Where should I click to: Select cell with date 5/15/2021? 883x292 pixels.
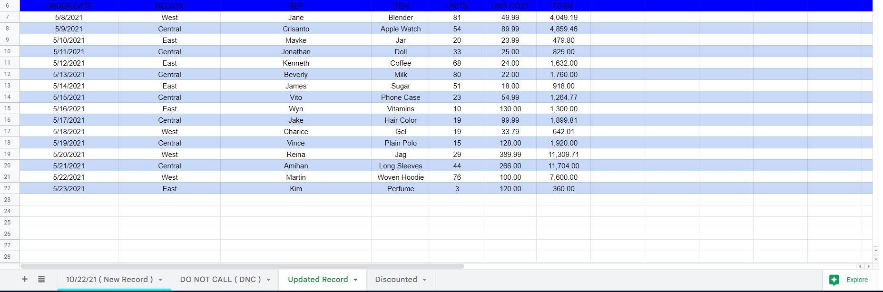pos(69,97)
